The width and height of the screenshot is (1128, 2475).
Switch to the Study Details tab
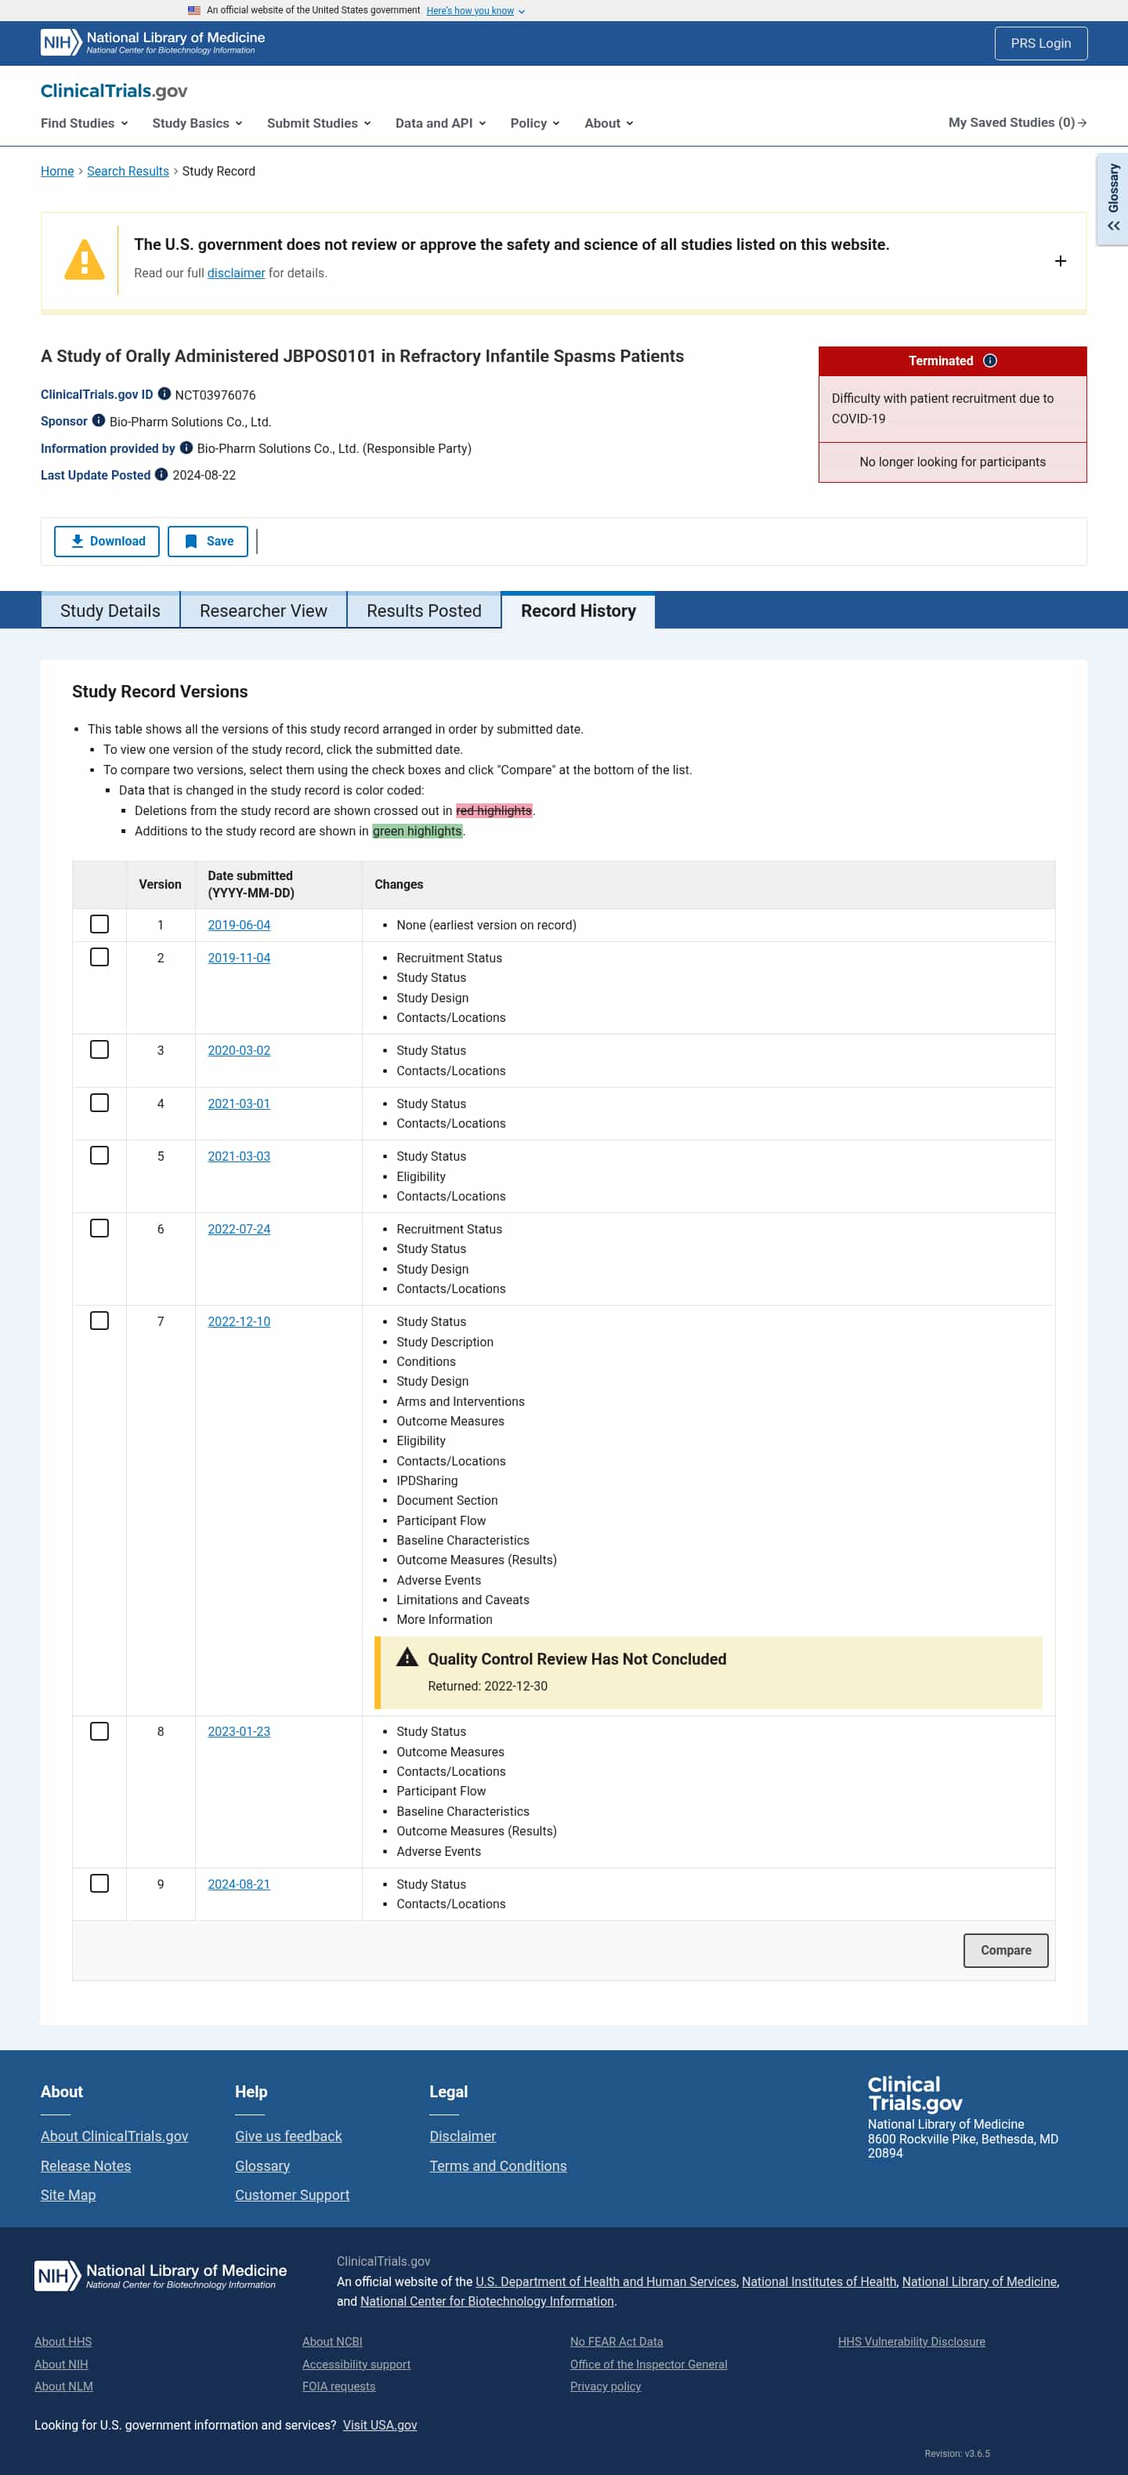click(110, 611)
